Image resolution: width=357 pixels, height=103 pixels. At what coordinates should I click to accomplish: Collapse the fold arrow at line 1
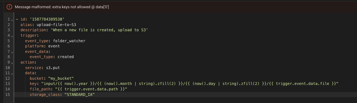pyautogui.click(x=12, y=20)
